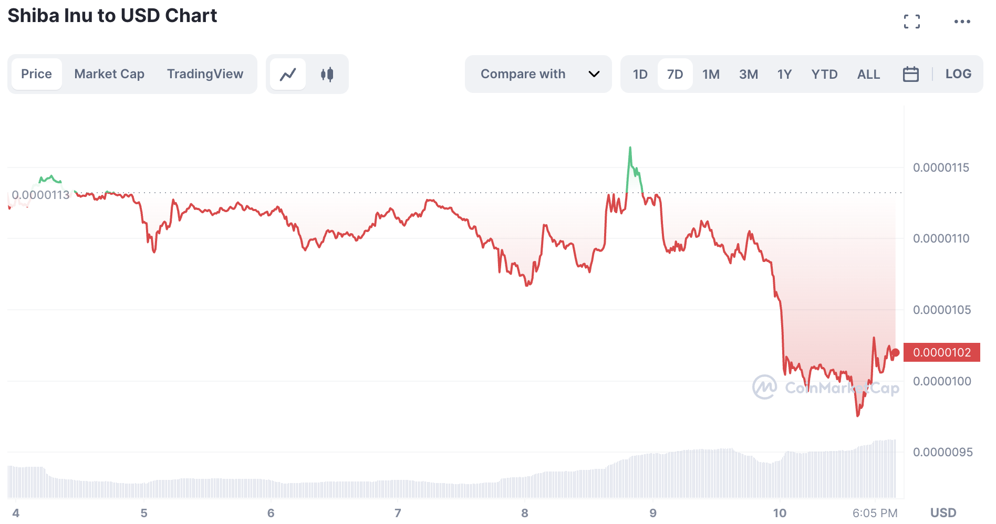Click the Compare with chevron arrow
This screenshot has height=524, width=996.
[594, 74]
